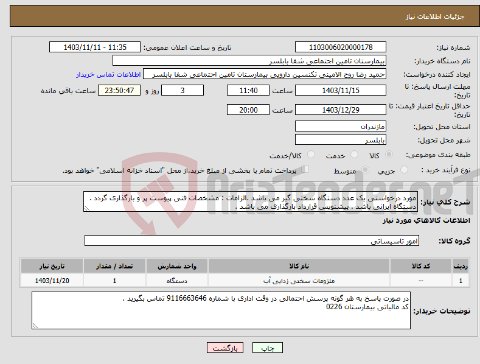This screenshot has width=480, height=364.
Task: Click the remaining days field showing 3
Action: click(x=183, y=90)
